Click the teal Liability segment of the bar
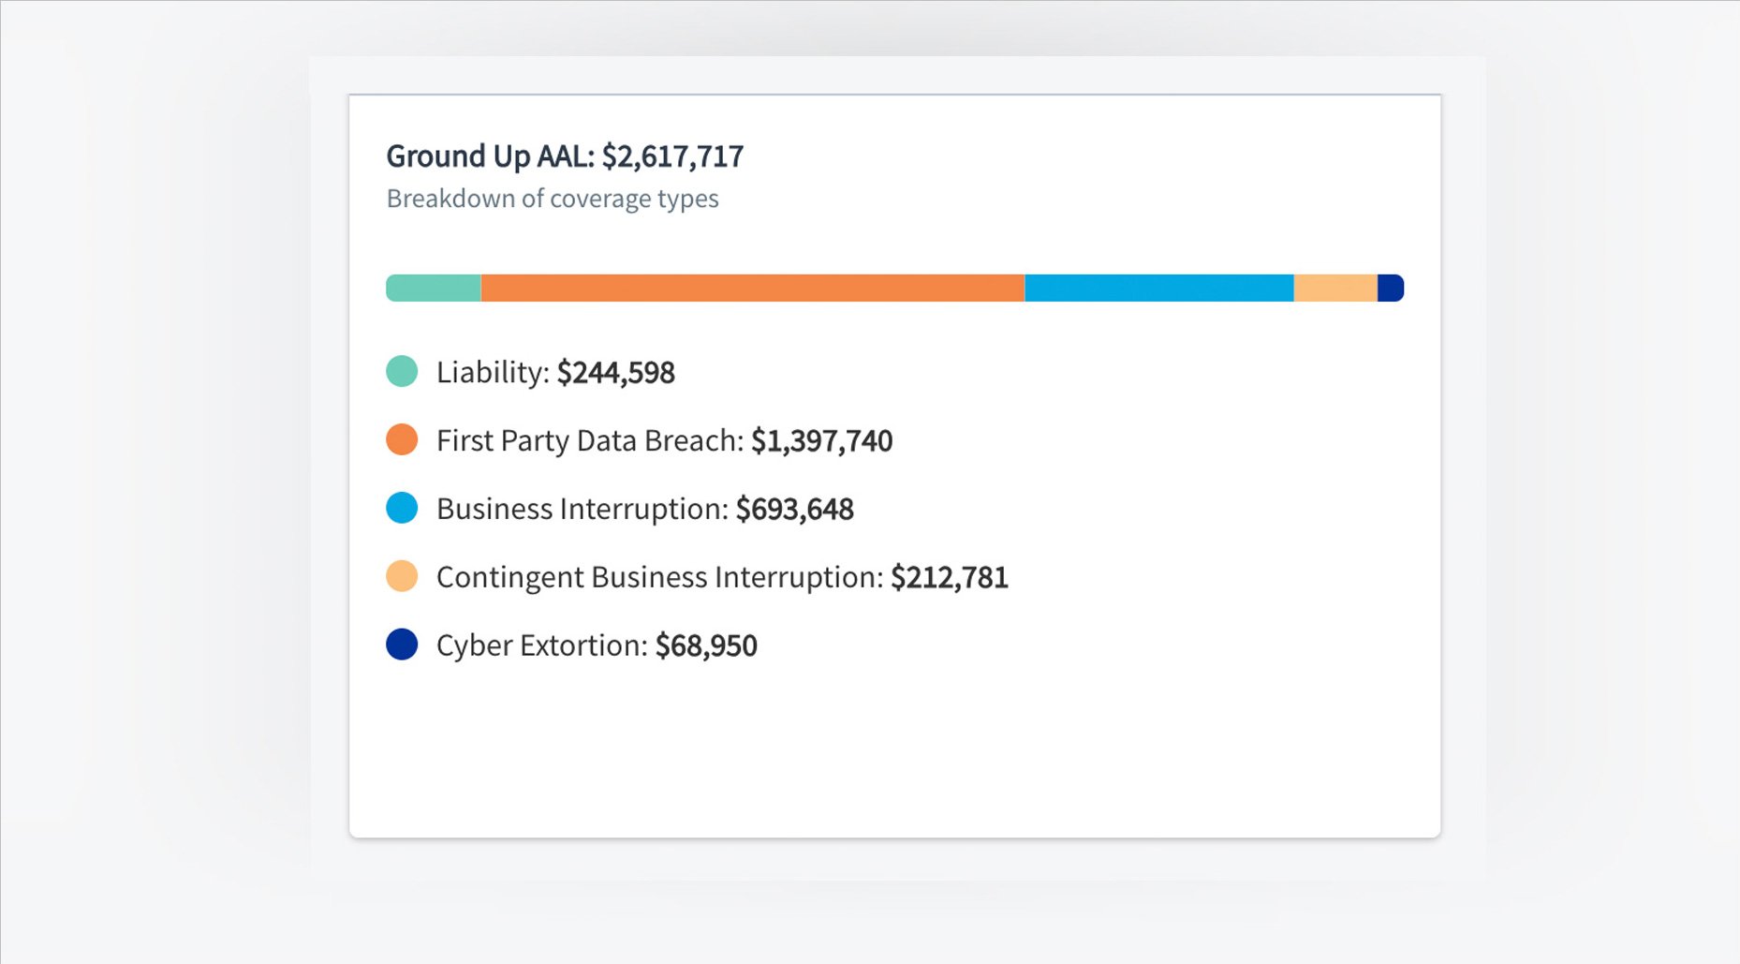 coord(434,288)
